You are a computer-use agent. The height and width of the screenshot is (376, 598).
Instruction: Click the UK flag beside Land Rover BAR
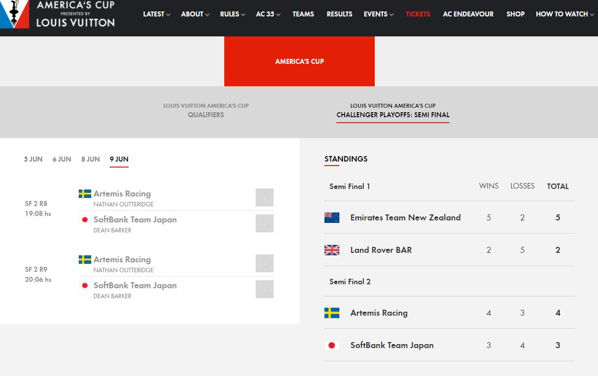point(332,250)
